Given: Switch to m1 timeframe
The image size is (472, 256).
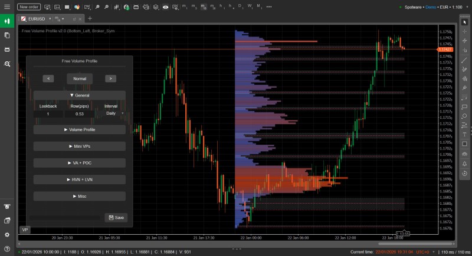Looking at the screenshot, I should (185, 6).
